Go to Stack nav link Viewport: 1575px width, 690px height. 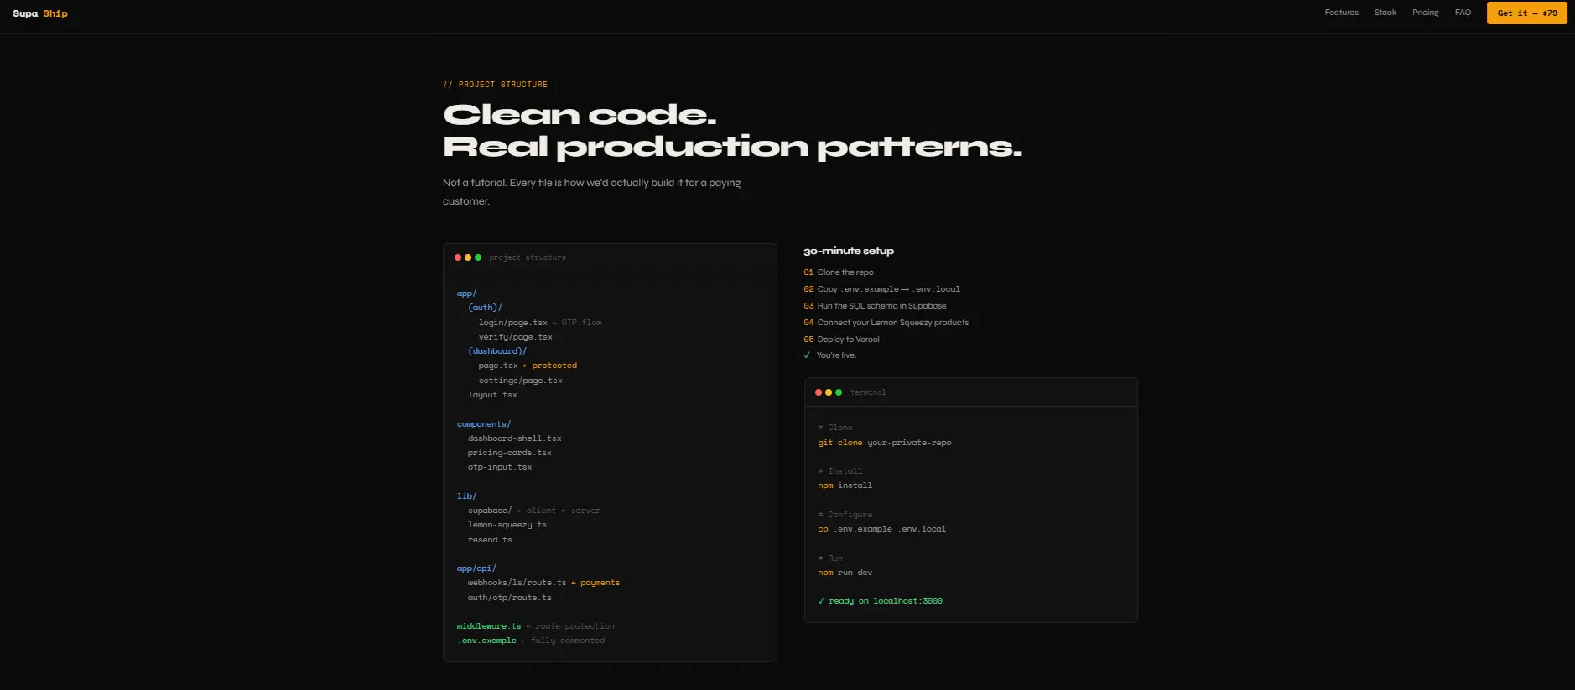[1385, 13]
